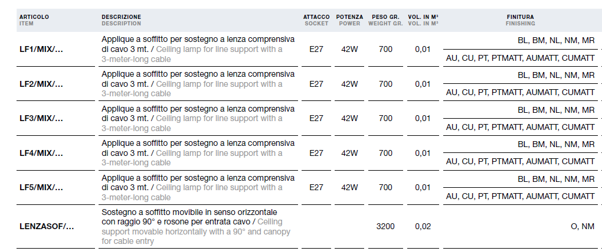Select the LENZASOF/... item code
This screenshot has width=602, height=251.
tap(47, 226)
